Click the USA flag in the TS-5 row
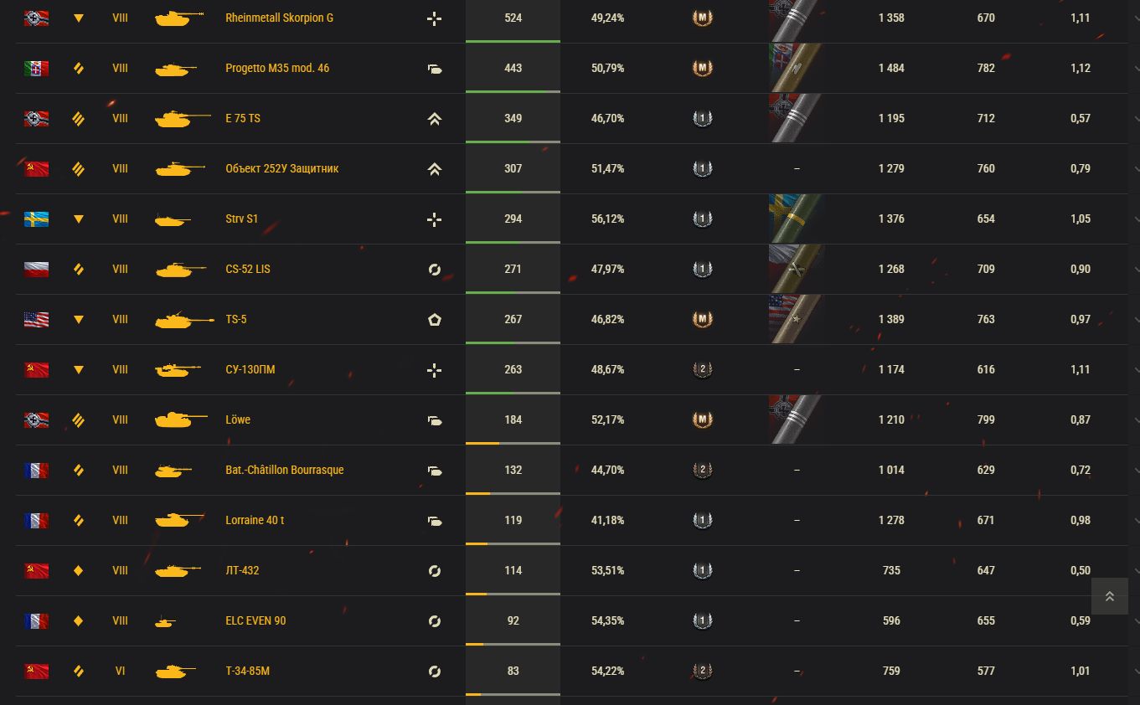The height and width of the screenshot is (705, 1140). (36, 320)
